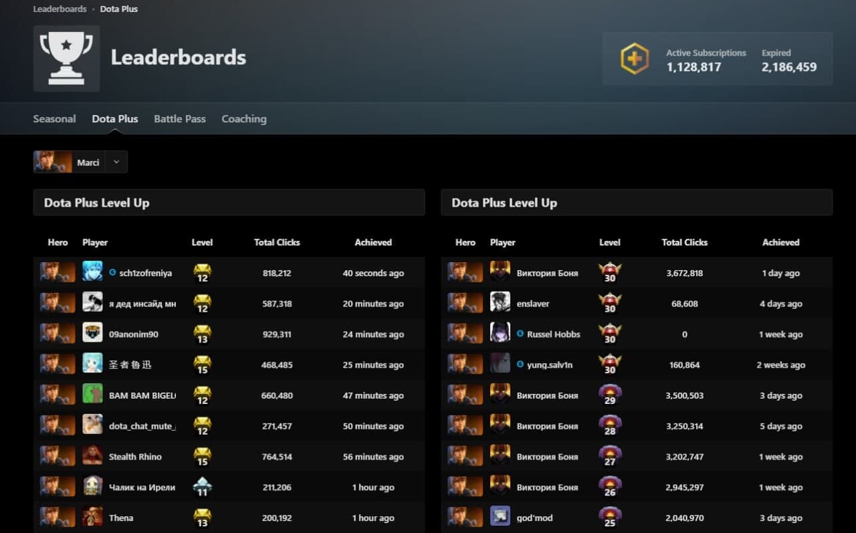The height and width of the screenshot is (533, 856).
Task: Click the 2 weeks ago timestamp
Action: [x=781, y=365]
